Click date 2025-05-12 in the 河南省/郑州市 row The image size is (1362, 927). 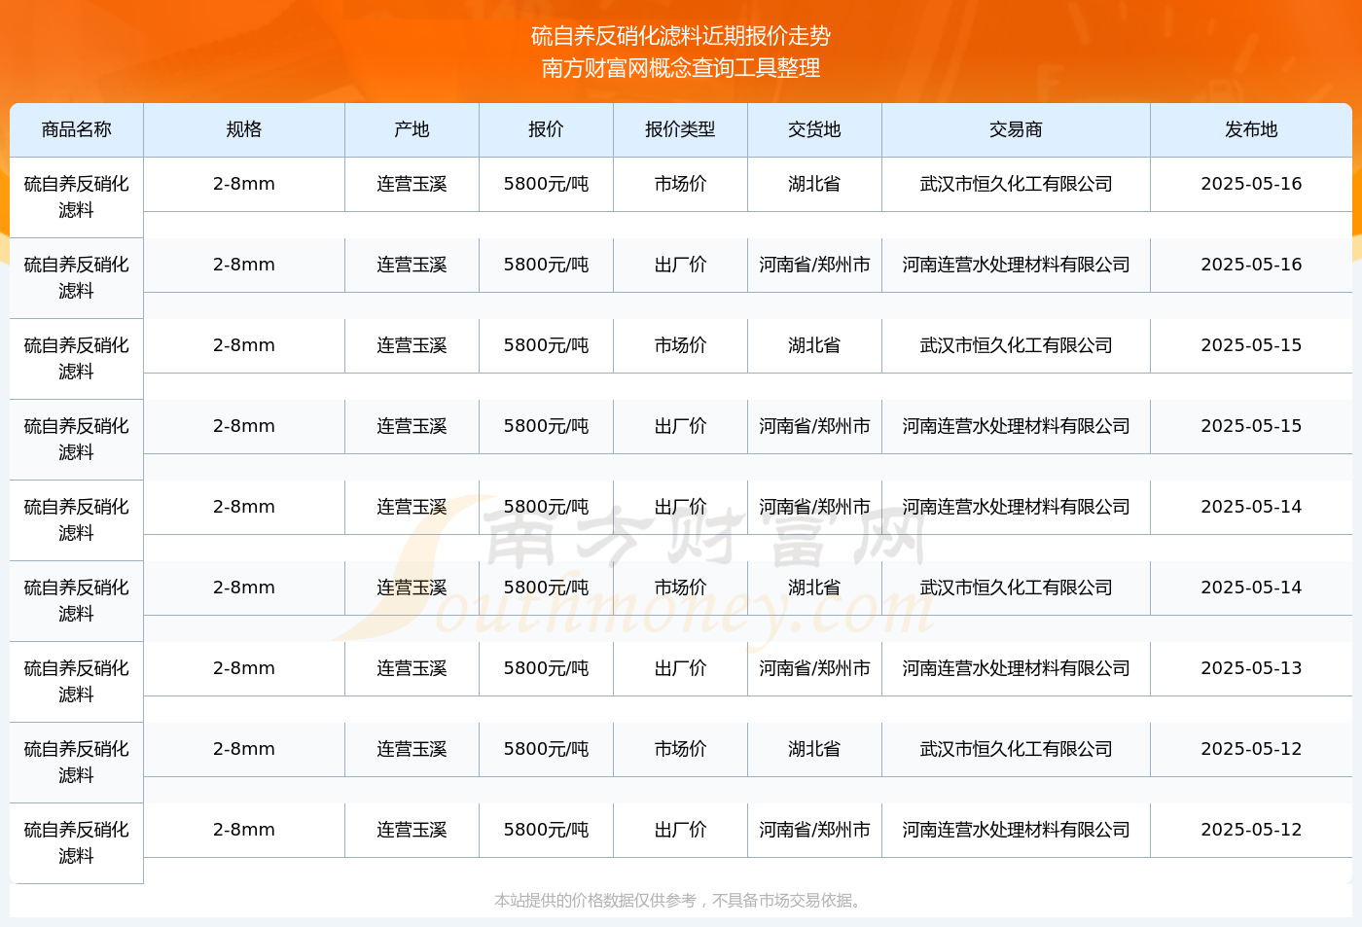1251,830
